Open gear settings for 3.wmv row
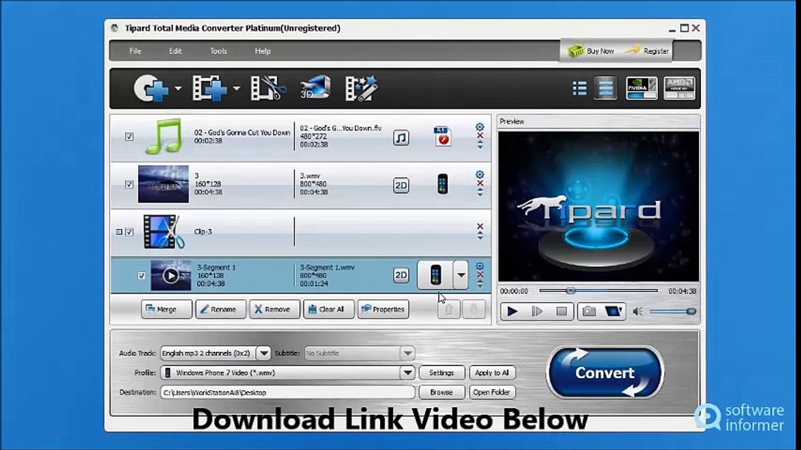801x450 pixels. pos(480,175)
